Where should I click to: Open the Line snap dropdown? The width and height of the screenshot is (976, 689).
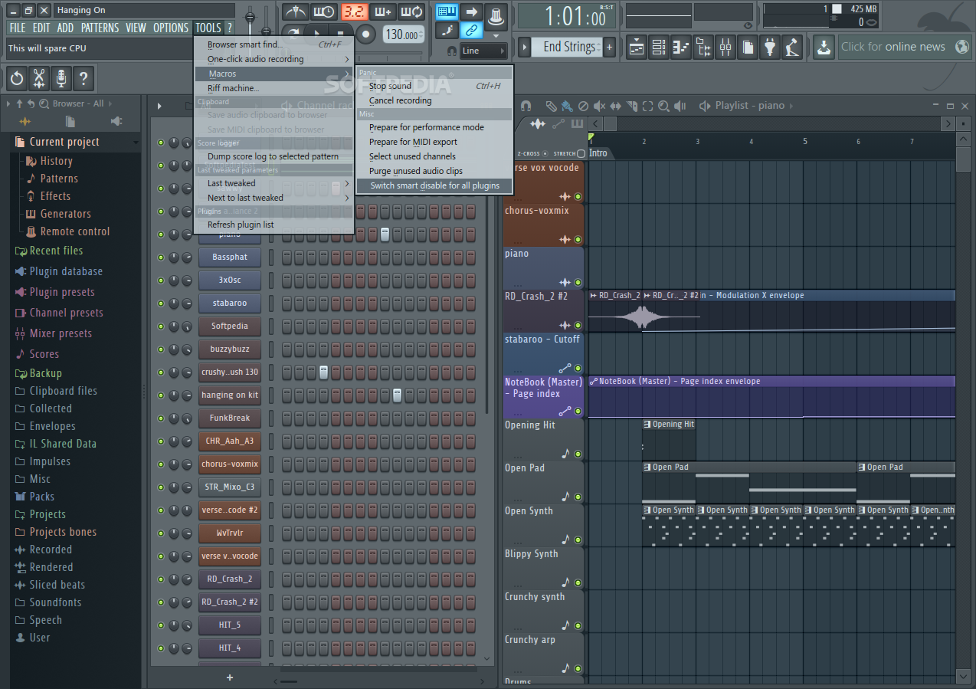click(483, 51)
